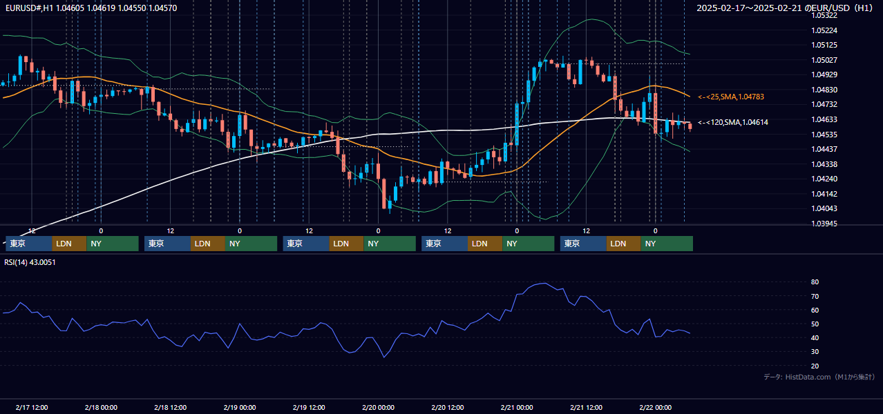The width and height of the screenshot is (883, 414).
Task: Click price axis value 1.04437
Action: (824, 149)
